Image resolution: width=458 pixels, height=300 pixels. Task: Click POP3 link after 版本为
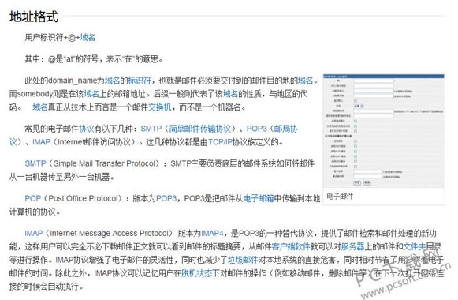point(166,198)
